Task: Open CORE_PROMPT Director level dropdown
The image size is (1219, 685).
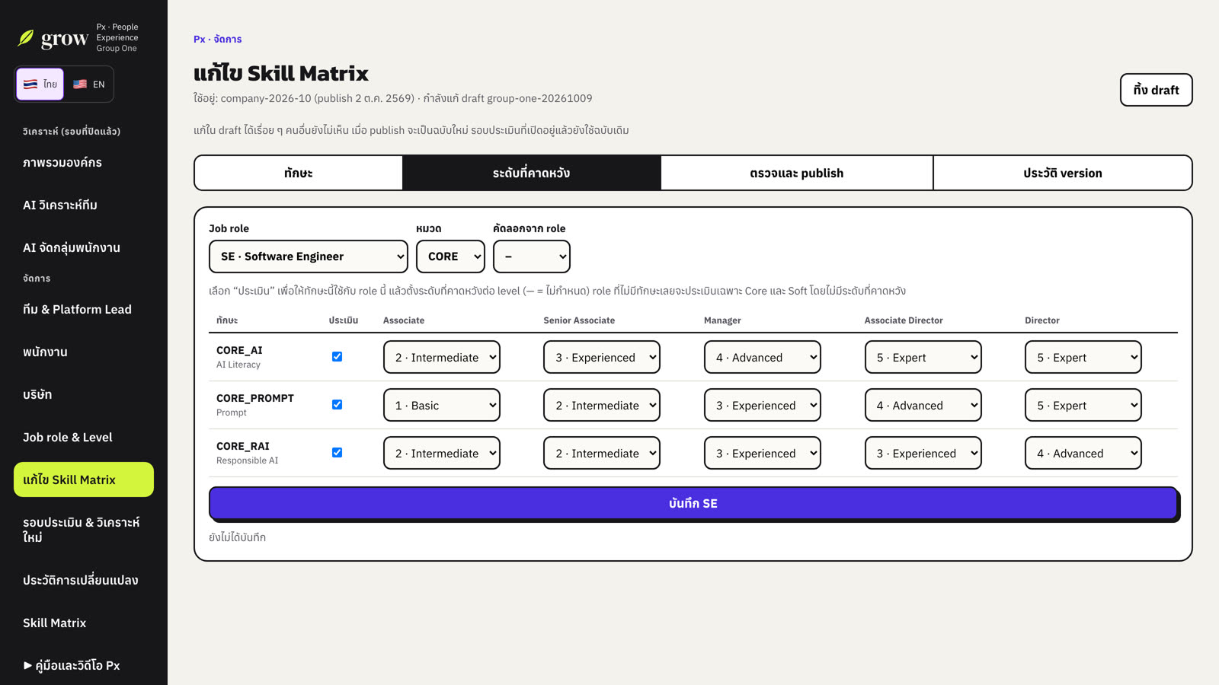Action: (x=1083, y=405)
